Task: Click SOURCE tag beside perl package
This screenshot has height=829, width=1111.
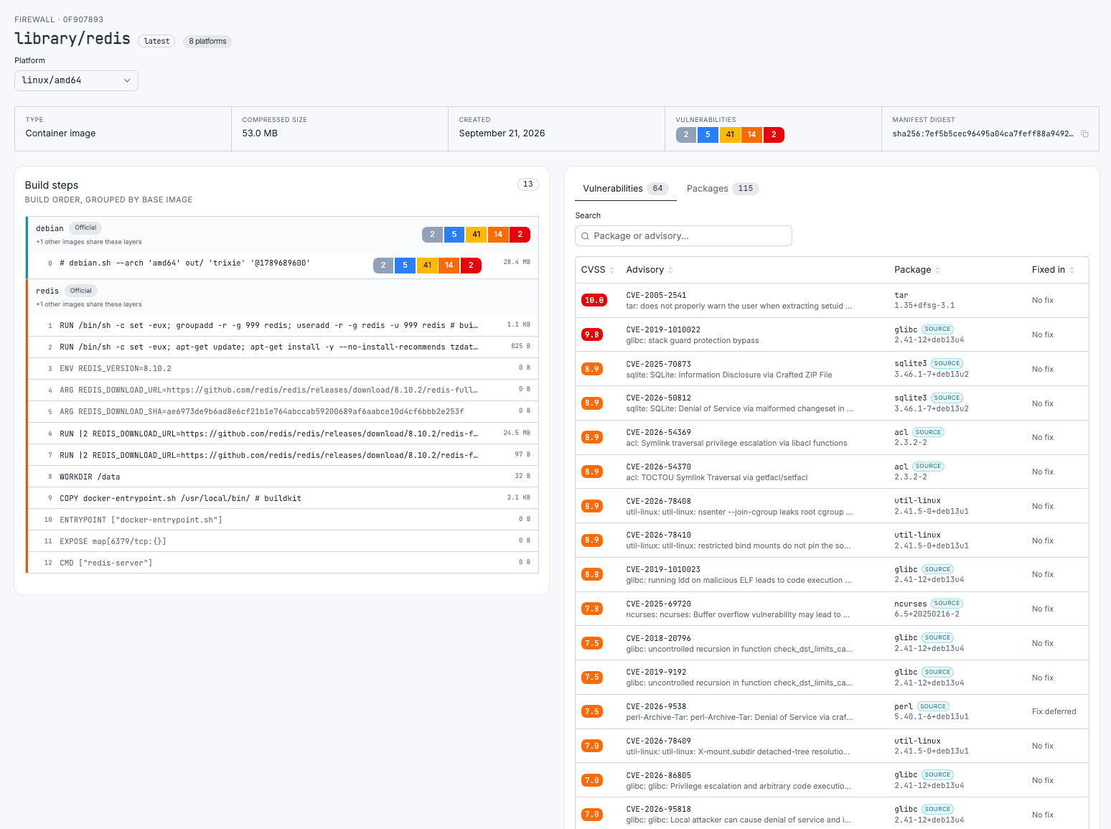Action: (x=933, y=706)
